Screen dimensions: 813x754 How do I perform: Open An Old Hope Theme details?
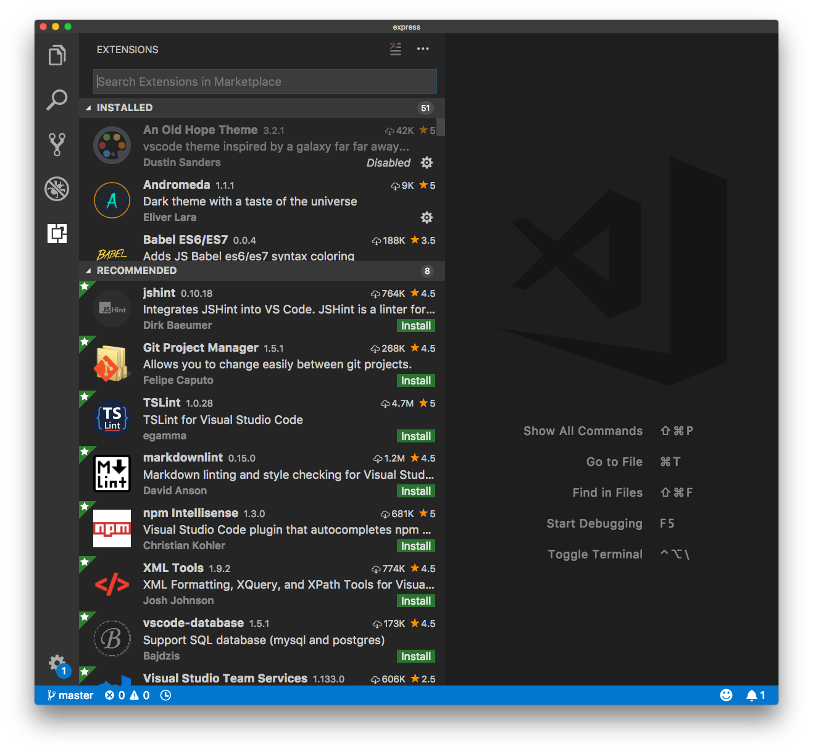(201, 130)
